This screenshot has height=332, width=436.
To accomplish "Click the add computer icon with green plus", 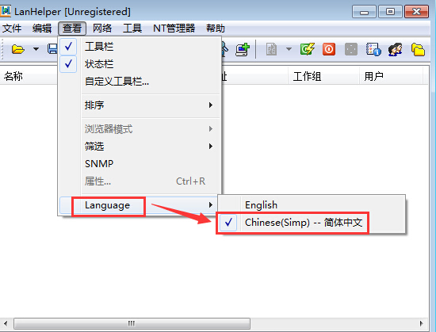I will coord(243,49).
